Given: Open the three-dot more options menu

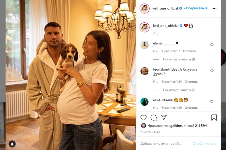Looking at the screenshot, I should [x=215, y=8].
